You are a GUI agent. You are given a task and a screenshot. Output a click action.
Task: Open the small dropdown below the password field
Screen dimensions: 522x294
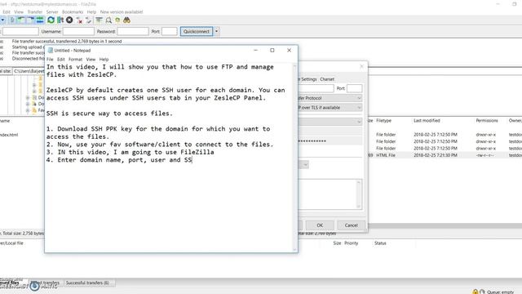tap(305, 165)
